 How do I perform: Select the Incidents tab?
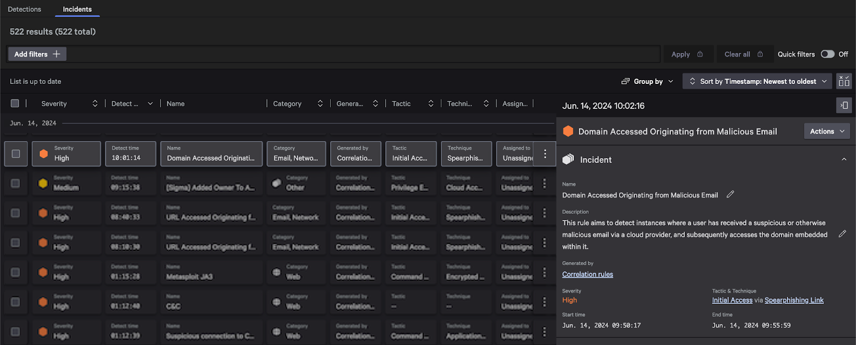77,9
